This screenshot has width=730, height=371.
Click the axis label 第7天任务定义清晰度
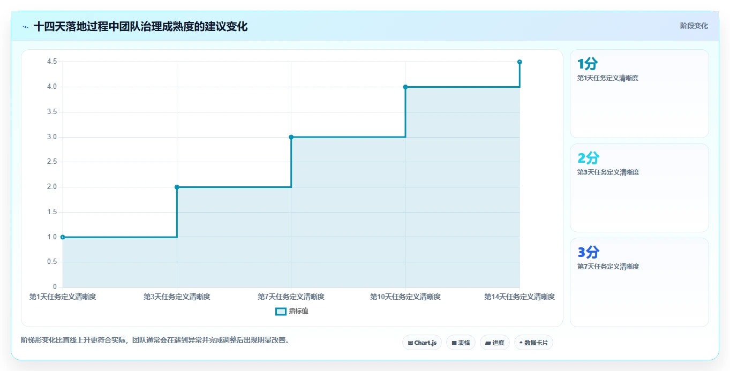point(291,297)
